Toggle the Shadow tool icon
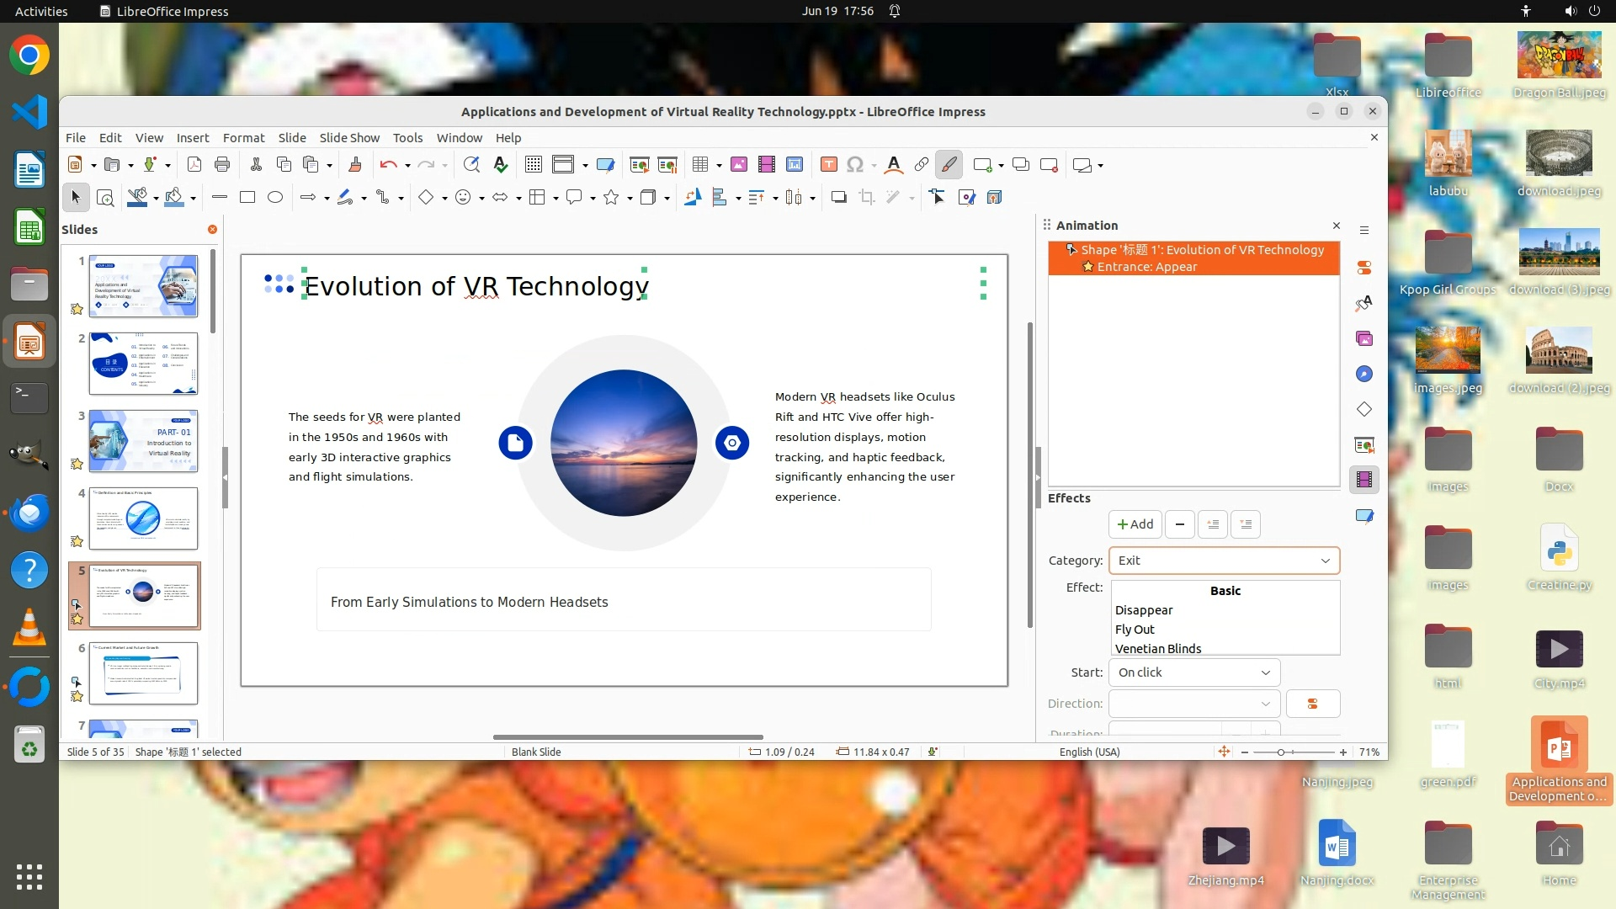 (x=838, y=197)
